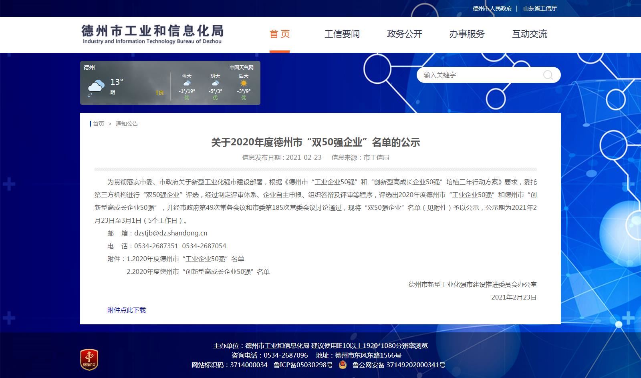Click the search magnifier icon
This screenshot has height=378, width=641.
[548, 75]
